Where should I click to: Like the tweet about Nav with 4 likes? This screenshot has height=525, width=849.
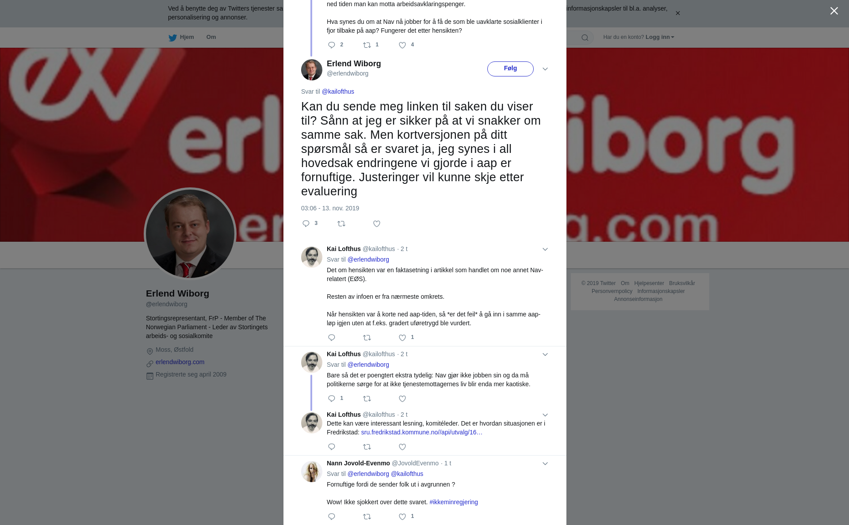(x=402, y=45)
